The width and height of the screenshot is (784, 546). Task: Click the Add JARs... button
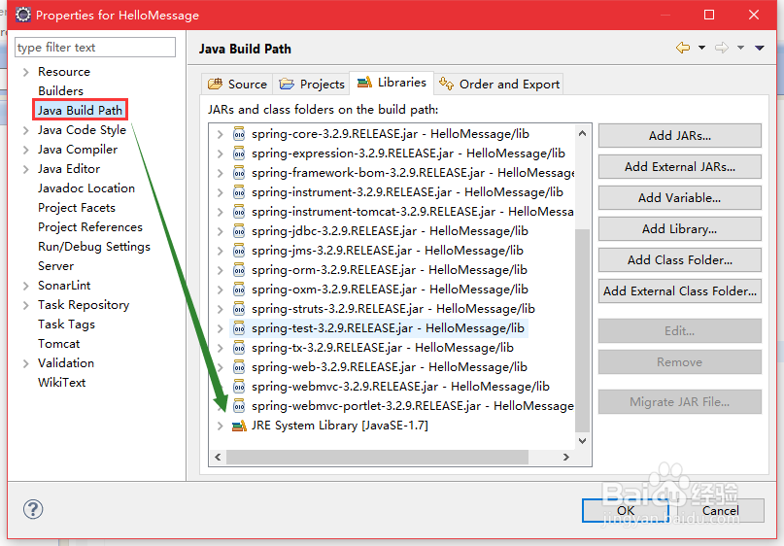[x=679, y=135]
